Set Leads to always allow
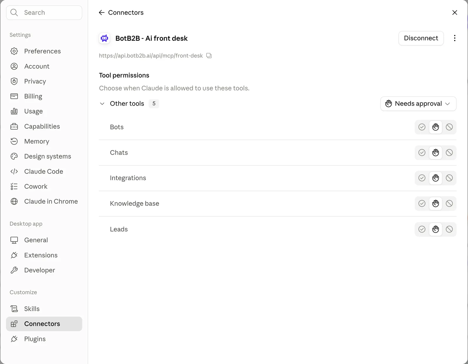Image resolution: width=468 pixels, height=364 pixels. click(422, 229)
